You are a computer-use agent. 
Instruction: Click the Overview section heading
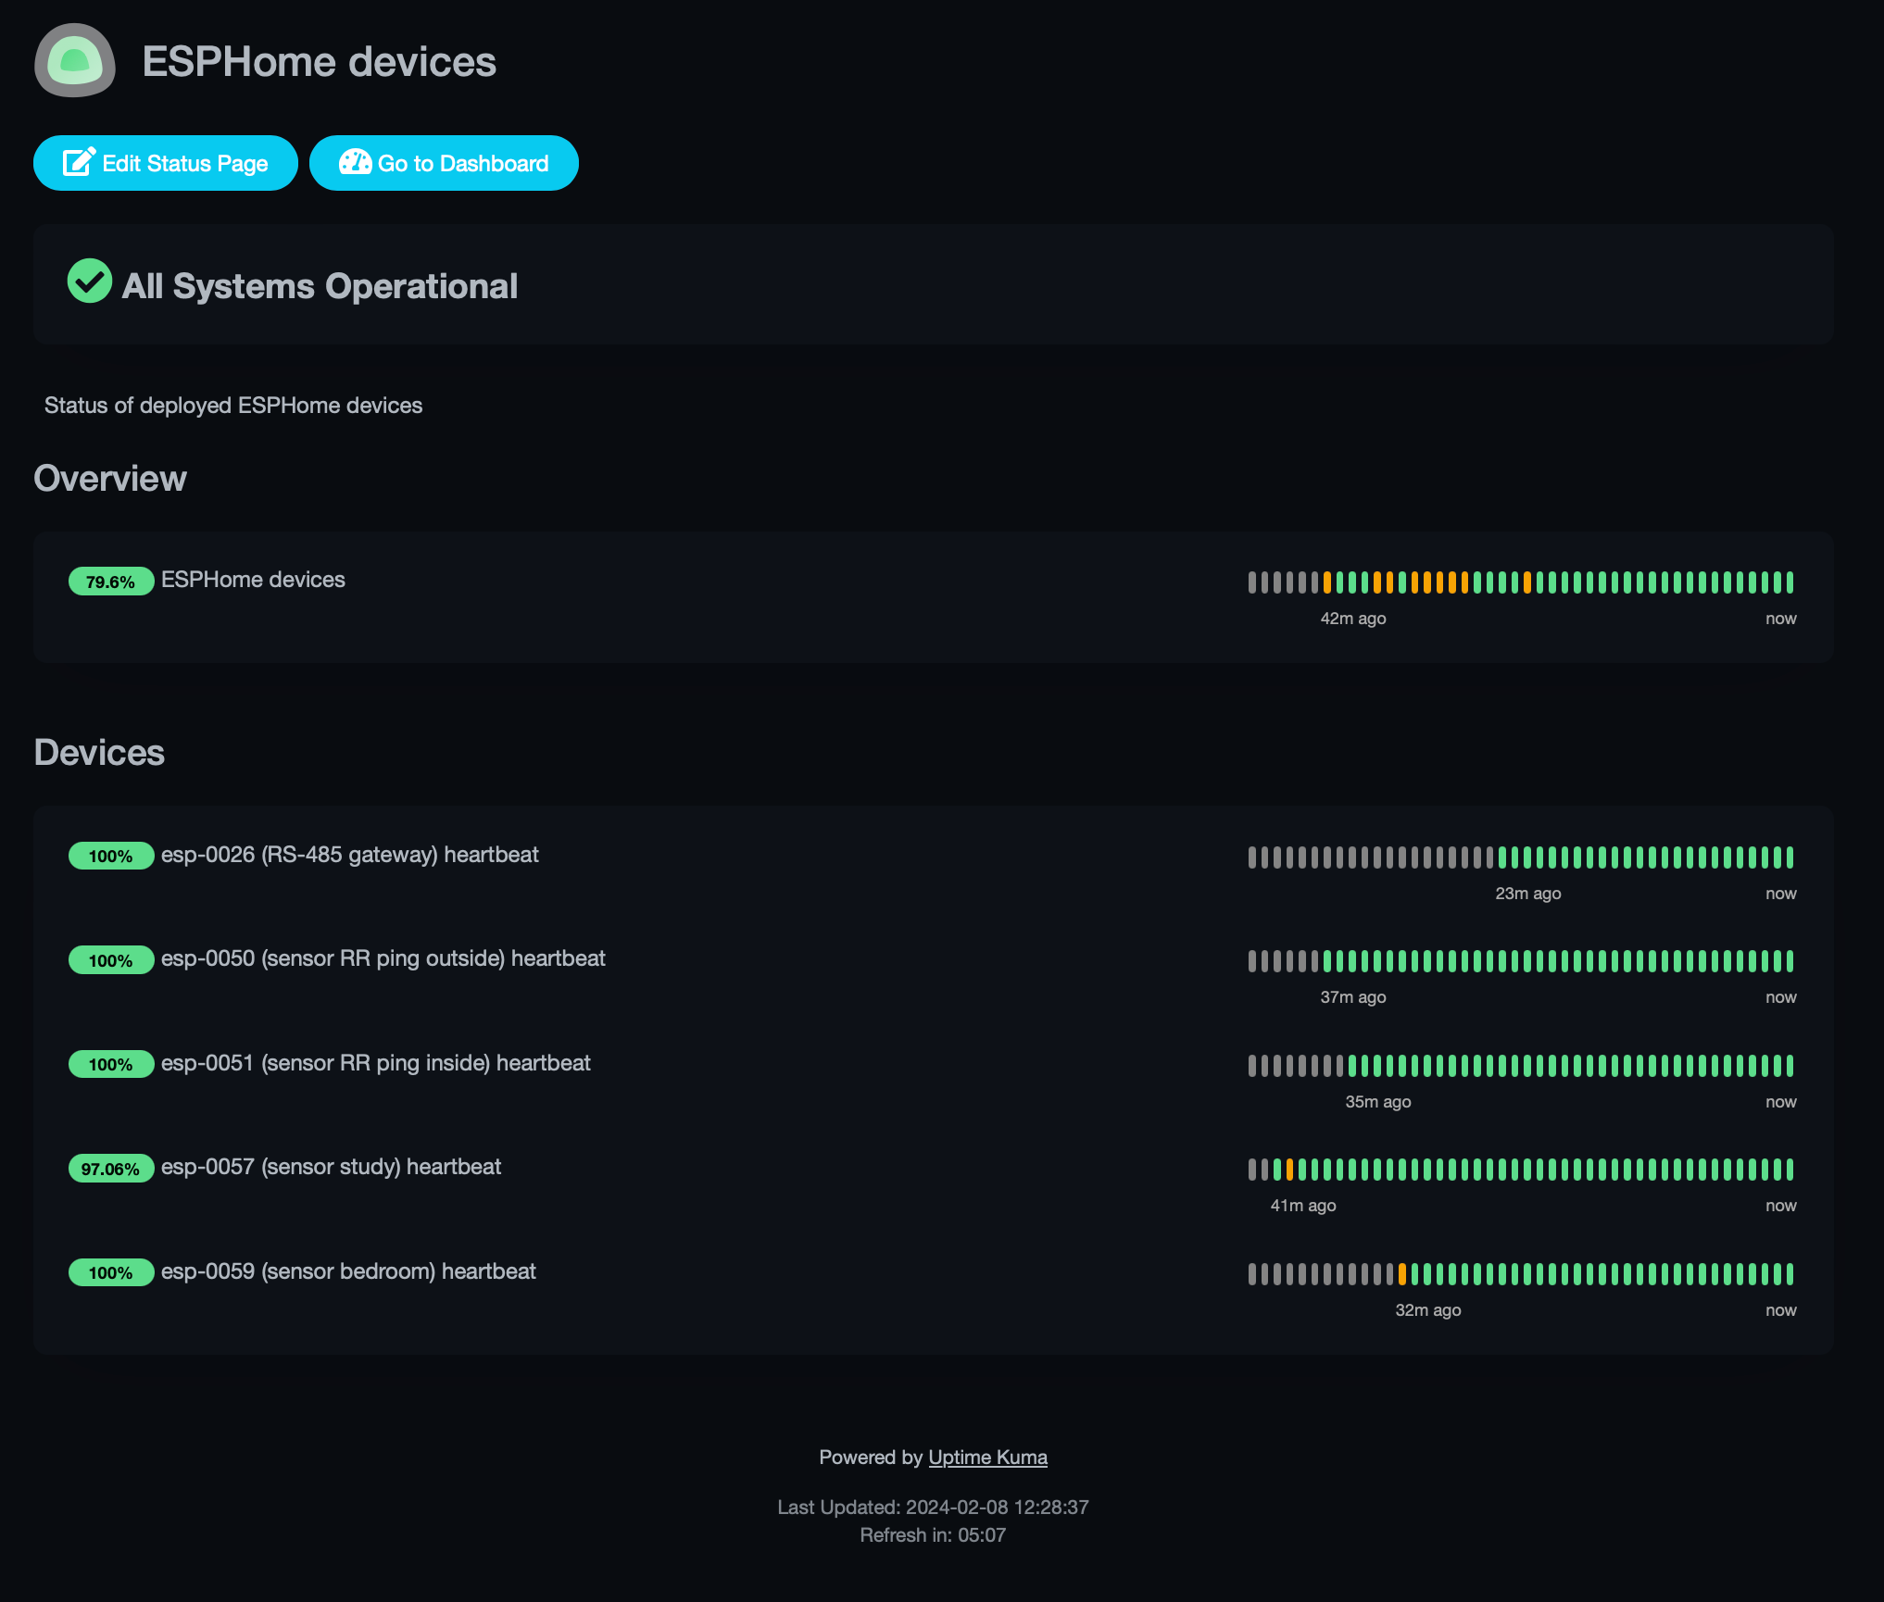tap(109, 479)
